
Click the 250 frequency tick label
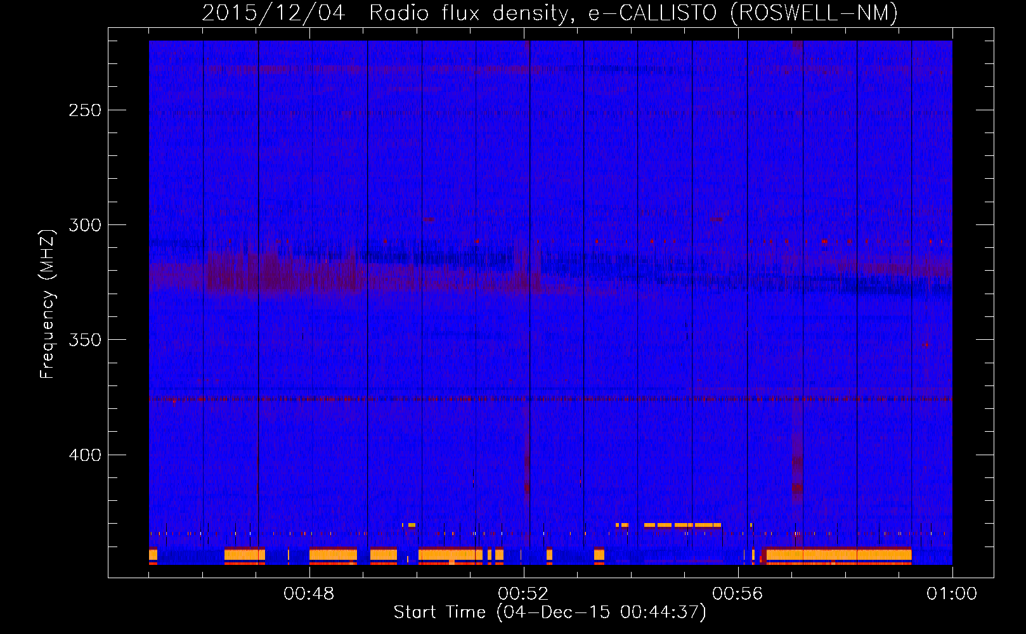(x=85, y=110)
